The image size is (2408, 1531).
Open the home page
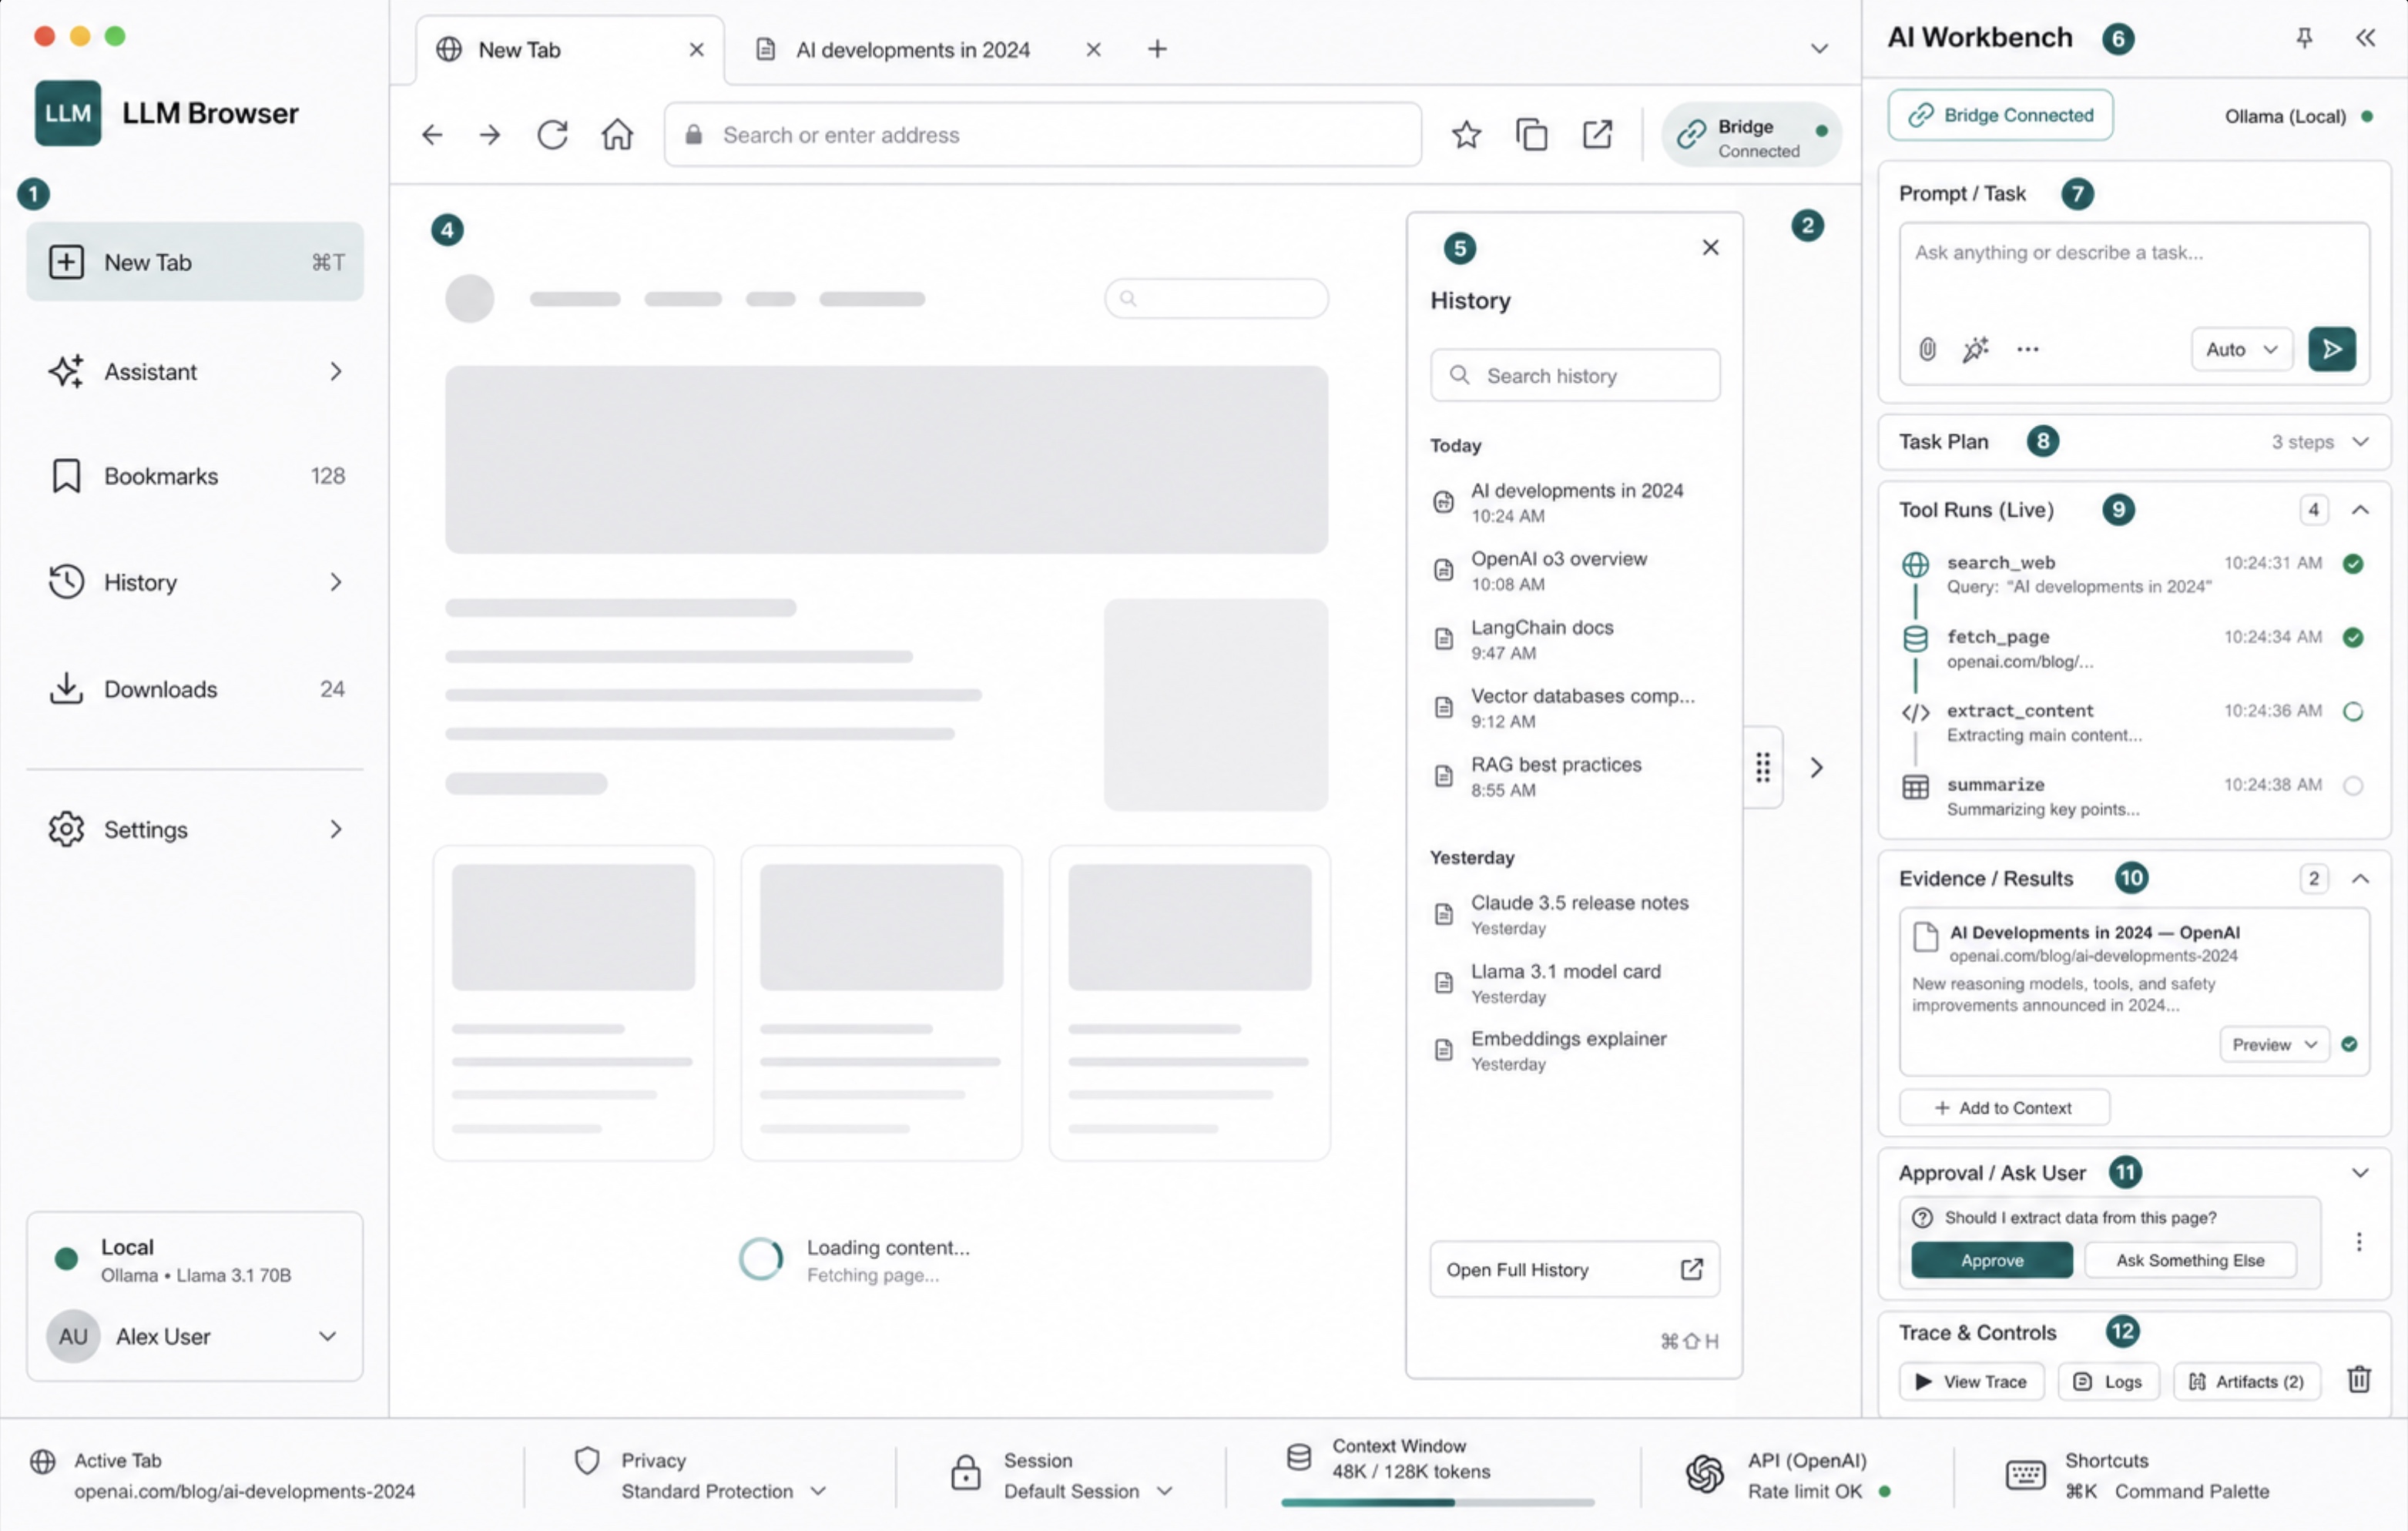(617, 134)
